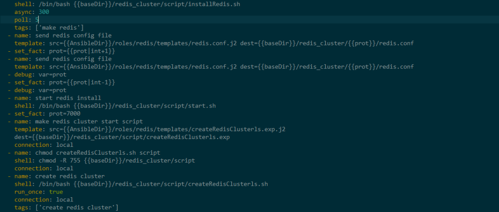Click the createRedisClusterls.sh shell command line
Image resolution: width=499 pixels, height=212 pixels.
click(x=141, y=184)
